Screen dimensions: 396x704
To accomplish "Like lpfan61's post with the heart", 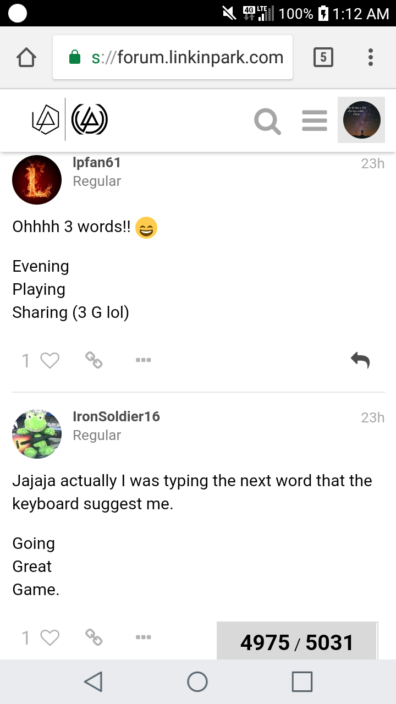I will 50,360.
